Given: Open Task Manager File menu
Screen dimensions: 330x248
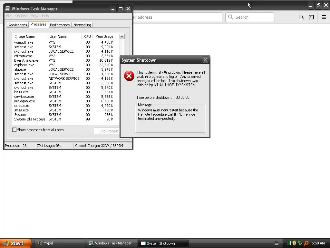Looking at the screenshot, I should point(9,16).
